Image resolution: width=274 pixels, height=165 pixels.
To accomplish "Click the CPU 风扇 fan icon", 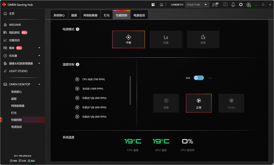I will 77,79.
